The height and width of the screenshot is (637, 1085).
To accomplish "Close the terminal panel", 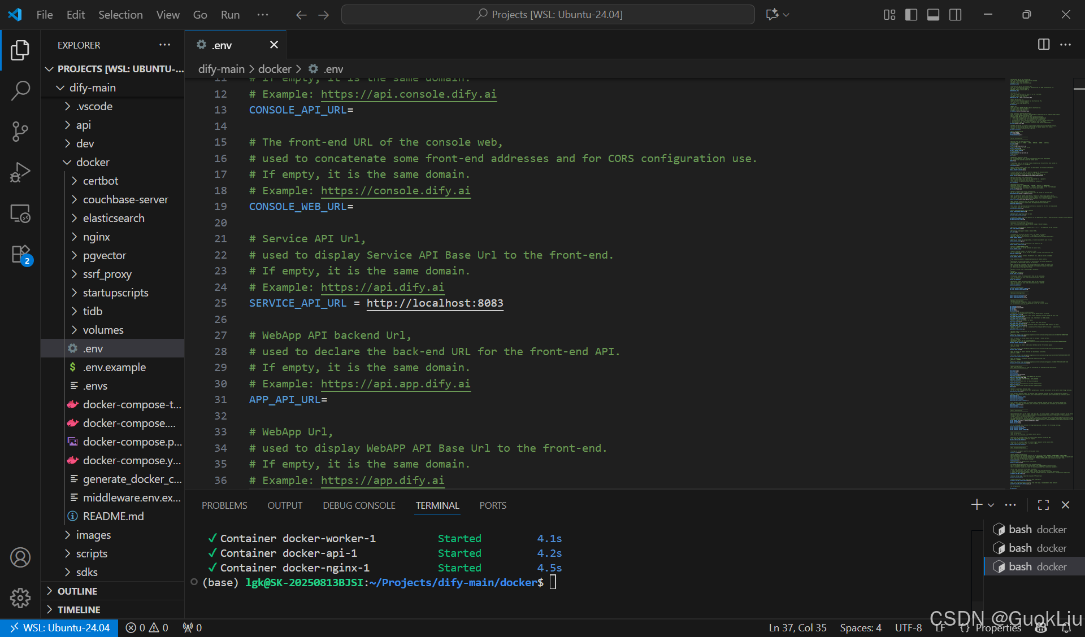I will 1065,505.
